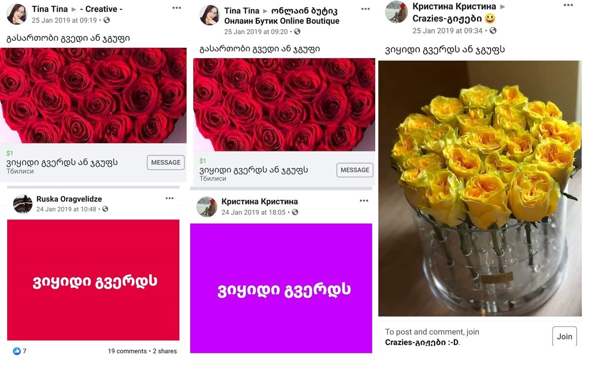This screenshot has width=589, height=368.
Task: Open Кристина avatar on Crazies post
Action: pyautogui.click(x=397, y=12)
